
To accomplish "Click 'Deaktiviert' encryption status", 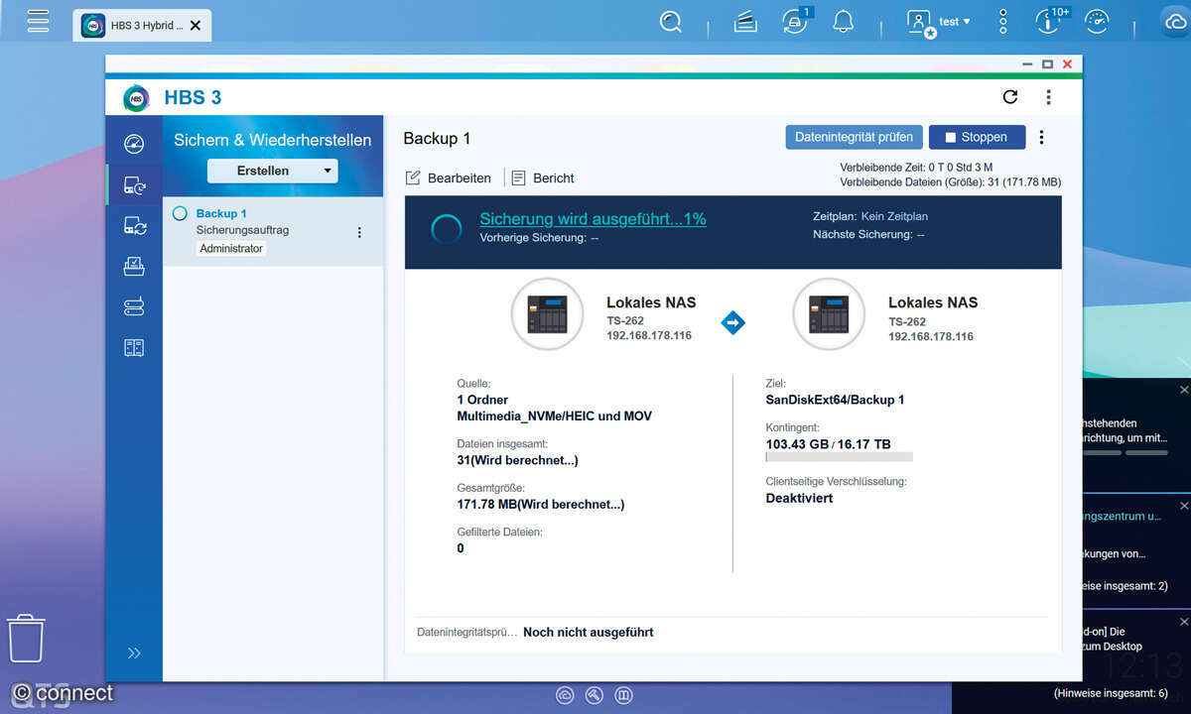I will 799,498.
